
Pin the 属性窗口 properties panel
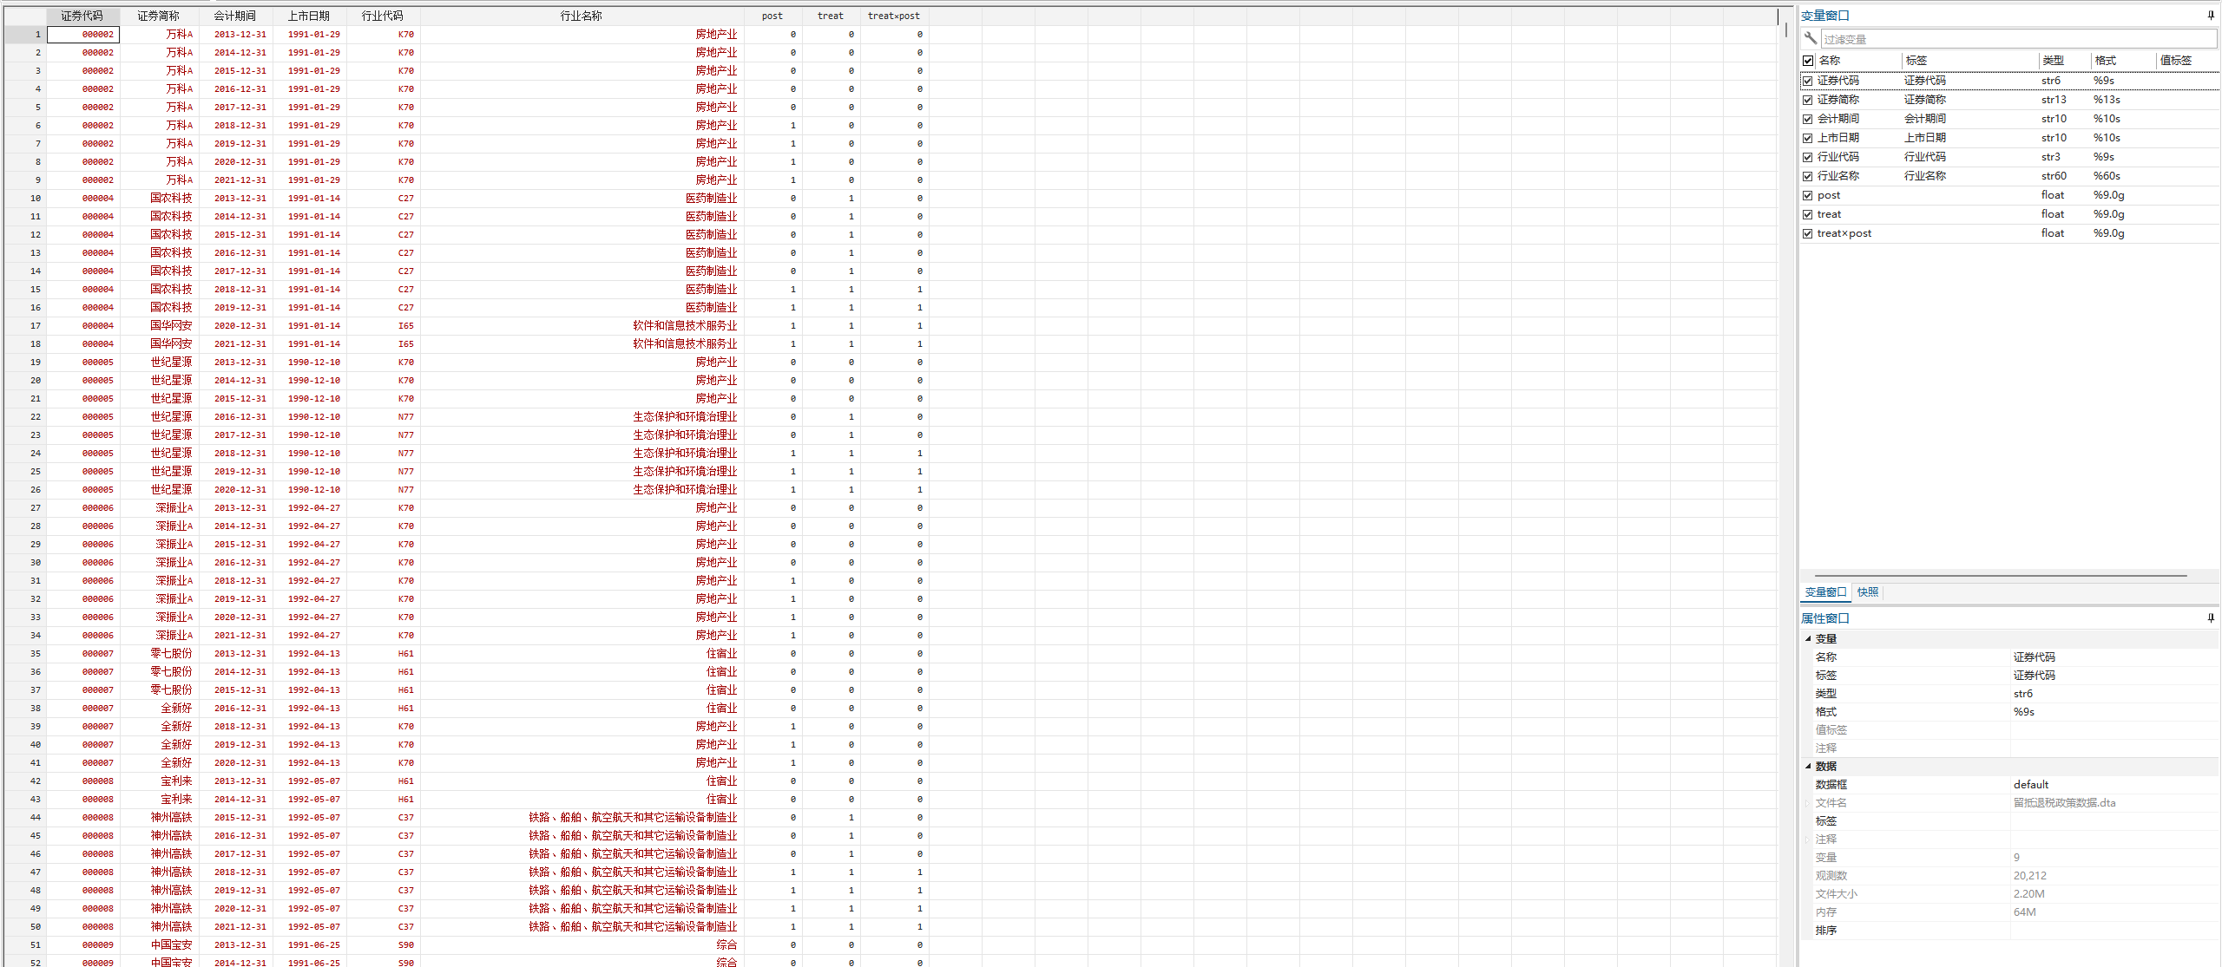click(x=2210, y=617)
